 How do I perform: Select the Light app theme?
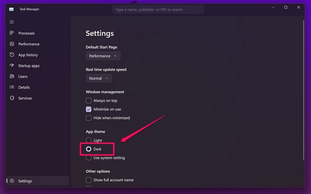click(89, 140)
